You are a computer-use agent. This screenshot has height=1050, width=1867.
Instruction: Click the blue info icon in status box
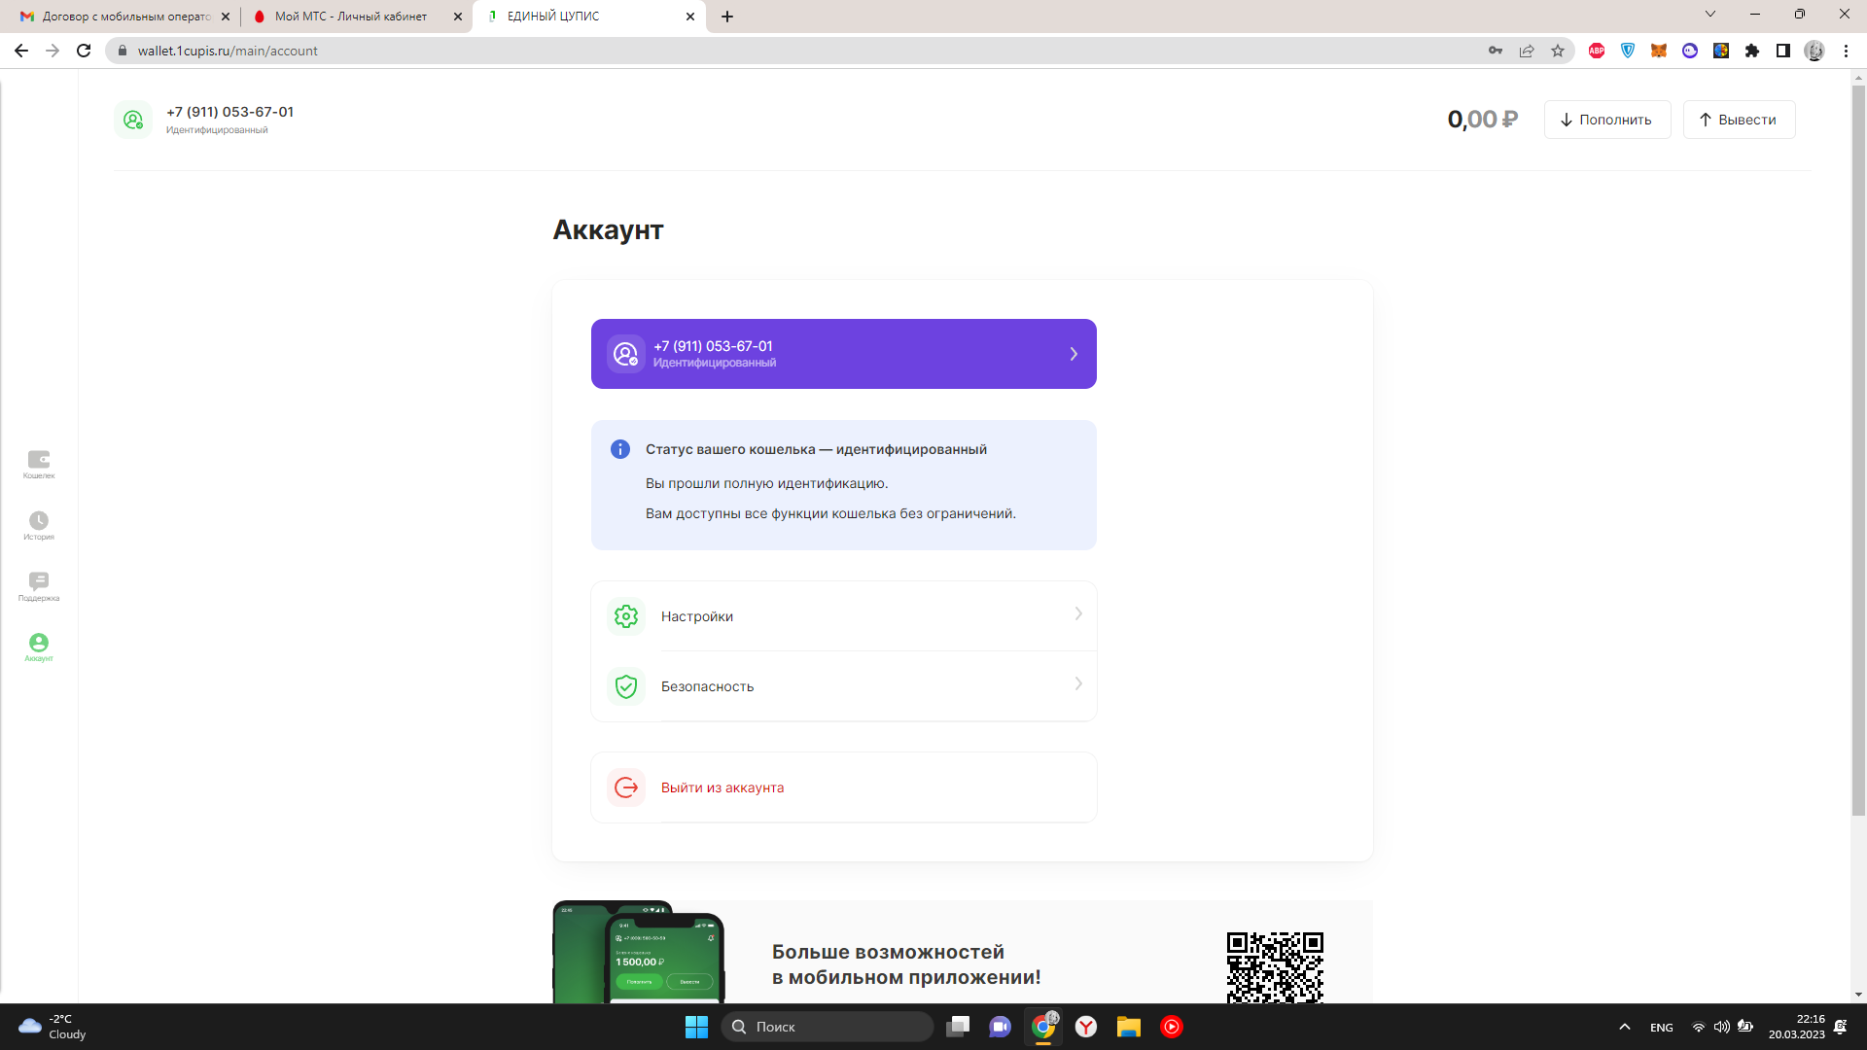(x=619, y=449)
